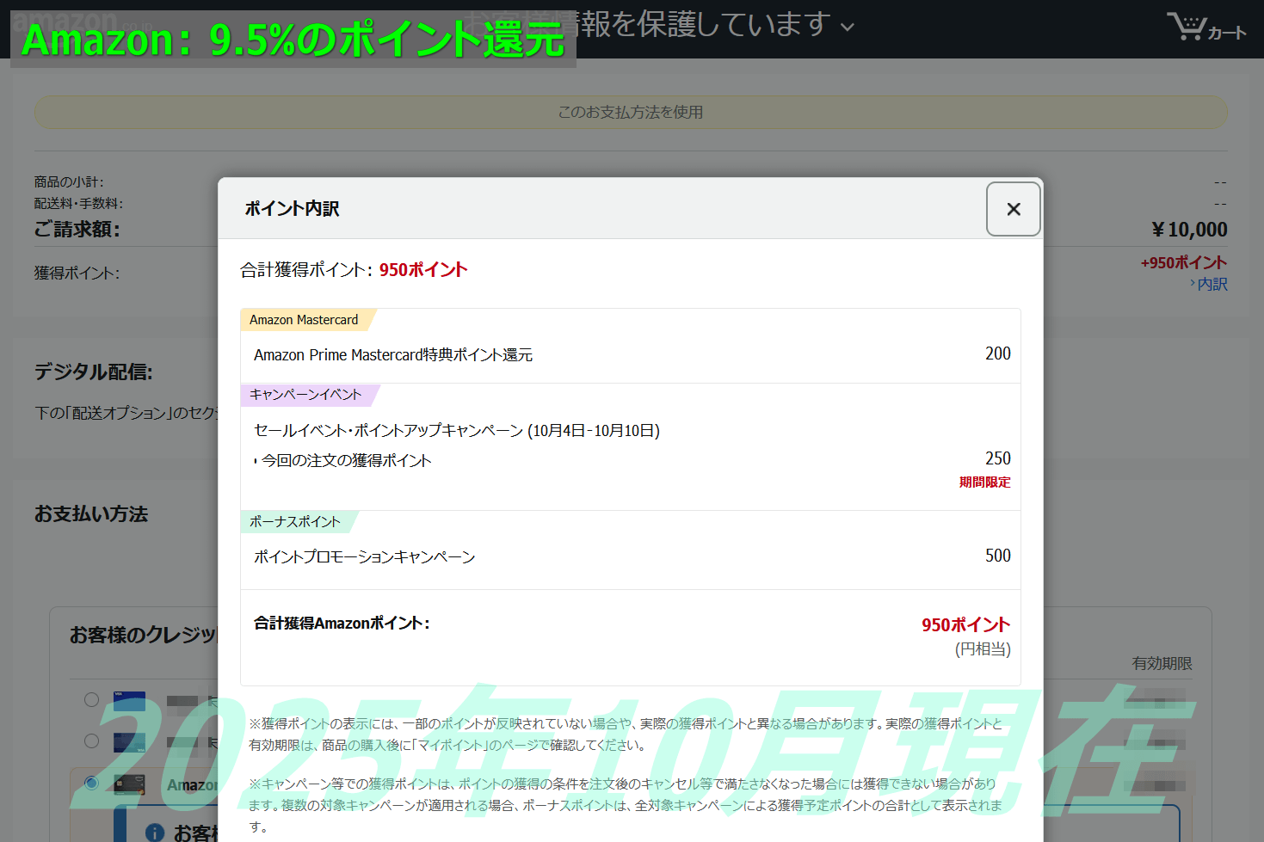
Task: Select the second Visa card radio button
Action: [x=91, y=741]
